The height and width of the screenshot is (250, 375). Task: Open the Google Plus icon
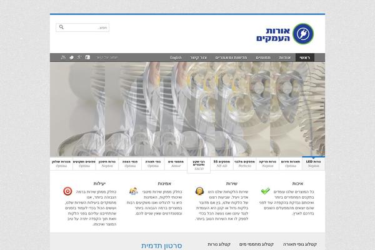click(79, 57)
